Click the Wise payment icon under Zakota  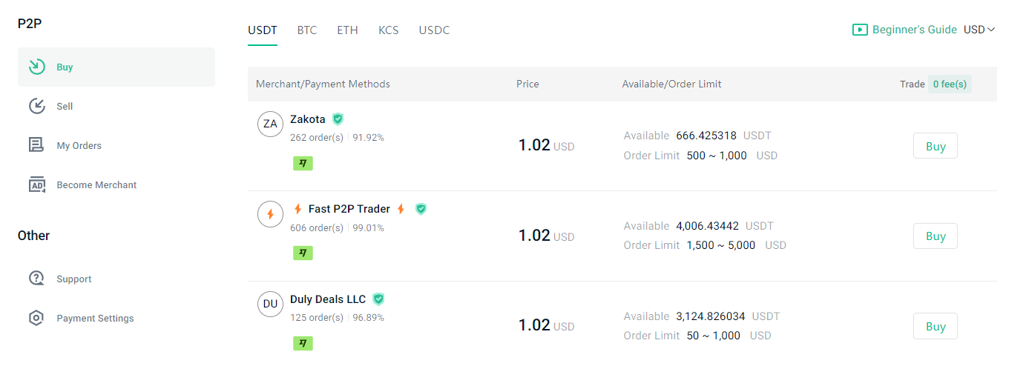click(303, 163)
